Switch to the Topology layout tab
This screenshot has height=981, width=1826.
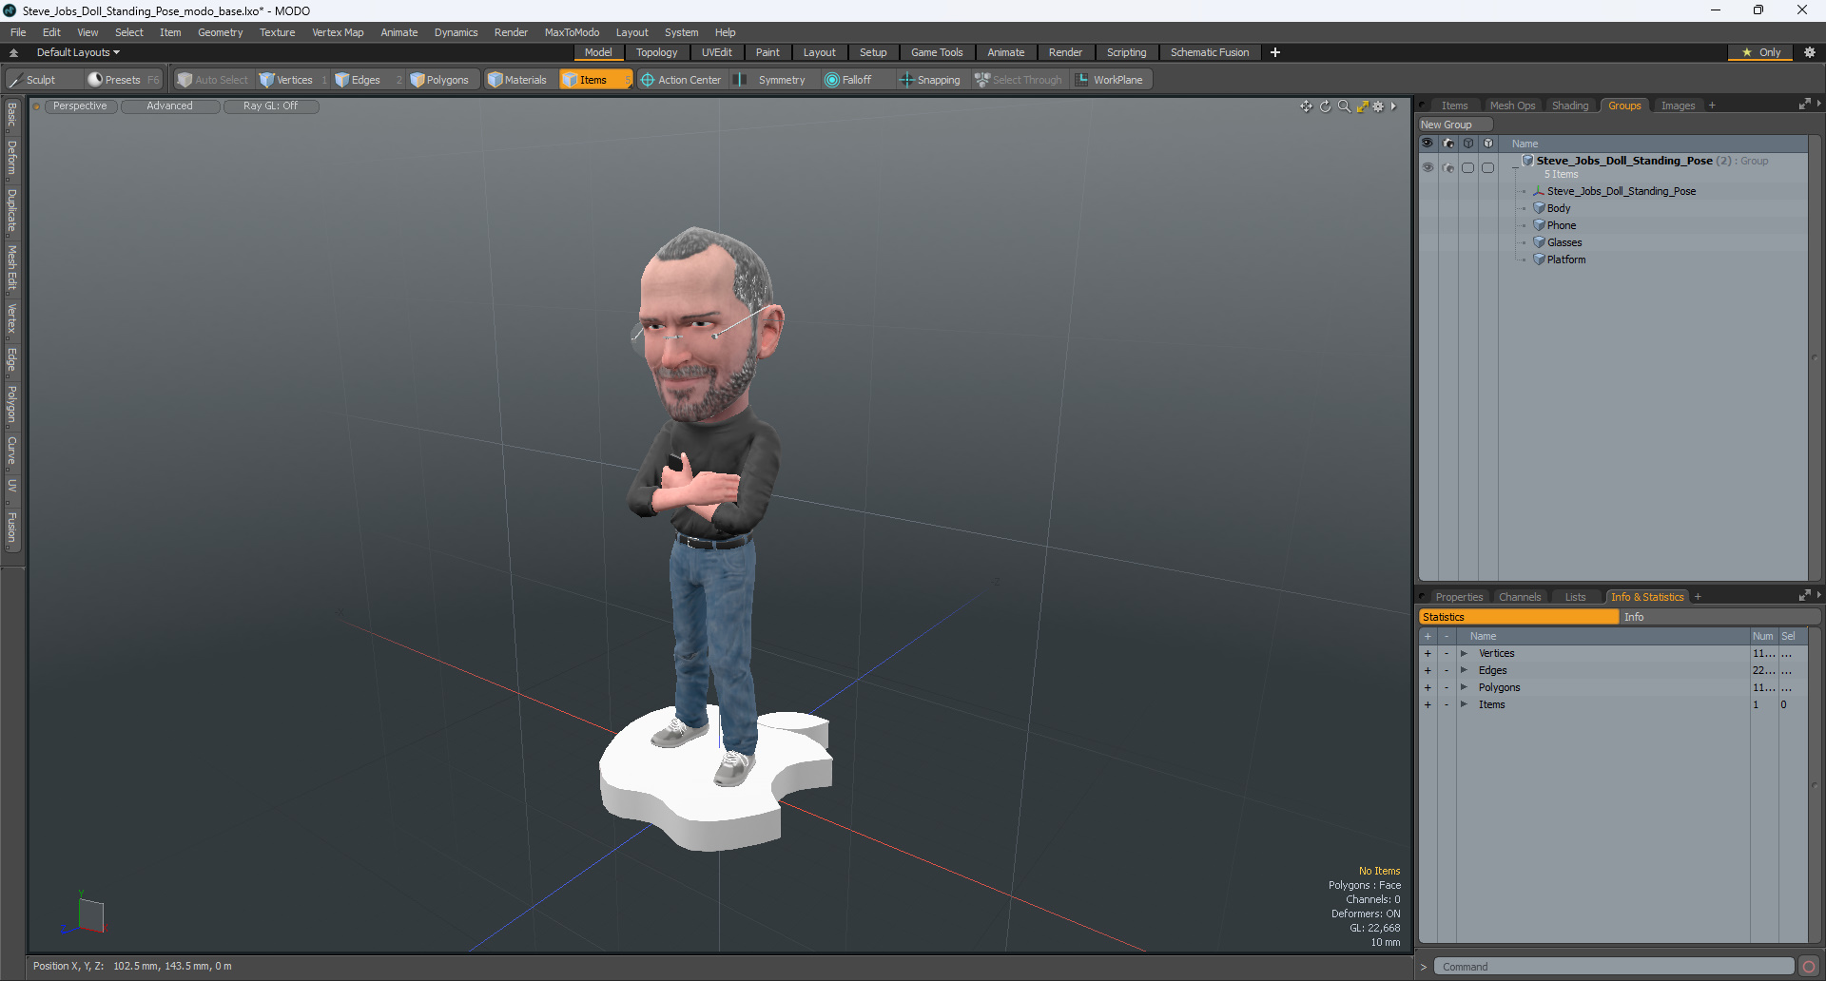point(656,52)
